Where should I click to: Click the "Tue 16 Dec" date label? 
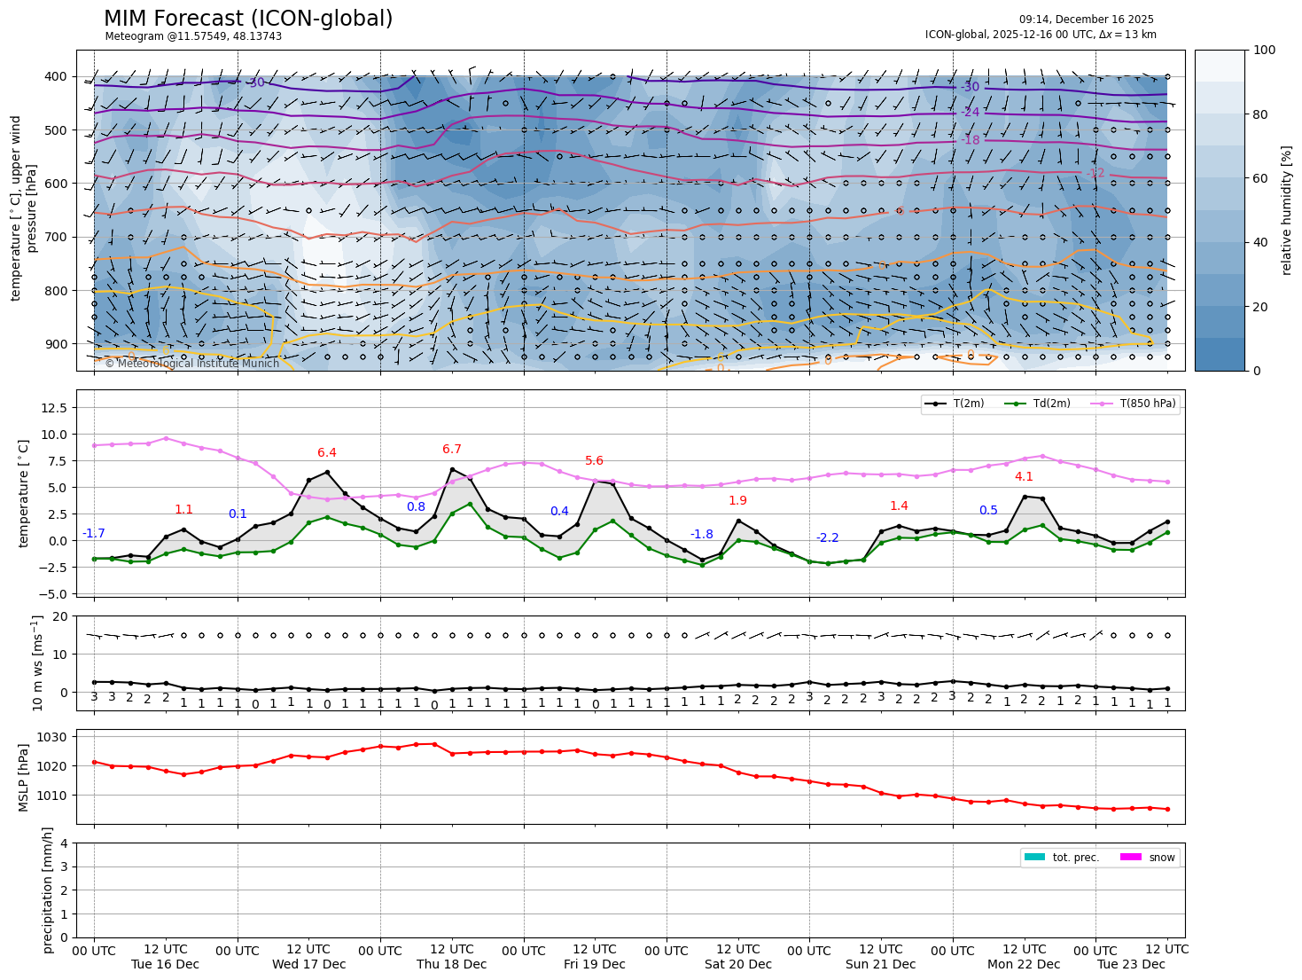click(165, 965)
